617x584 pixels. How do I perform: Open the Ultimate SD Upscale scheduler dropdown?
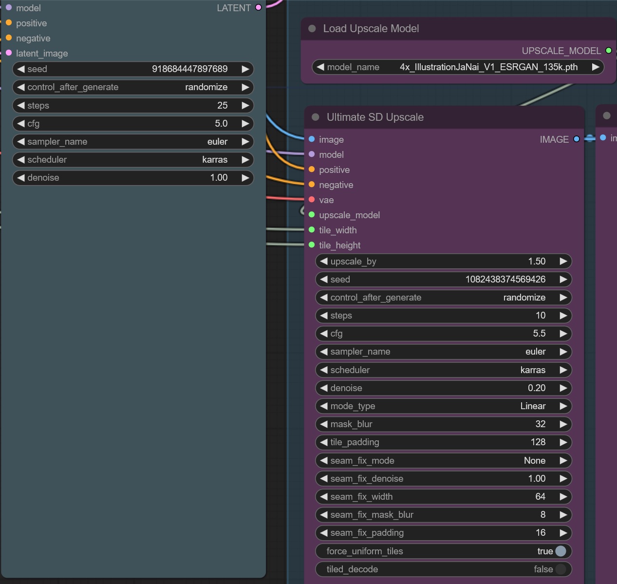(x=443, y=370)
